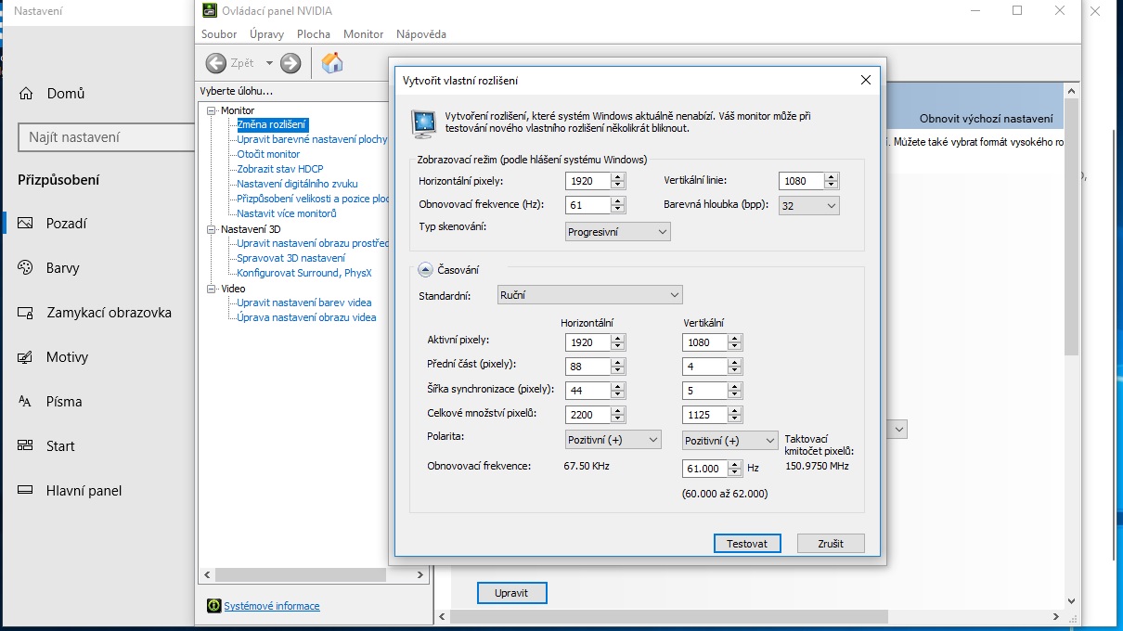Open the Motivy settings section
The image size is (1123, 631).
point(67,357)
